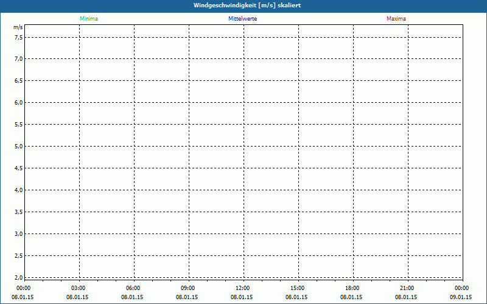Select the 2,0 y-axis tick label
This screenshot has height=304, width=487.
18,278
